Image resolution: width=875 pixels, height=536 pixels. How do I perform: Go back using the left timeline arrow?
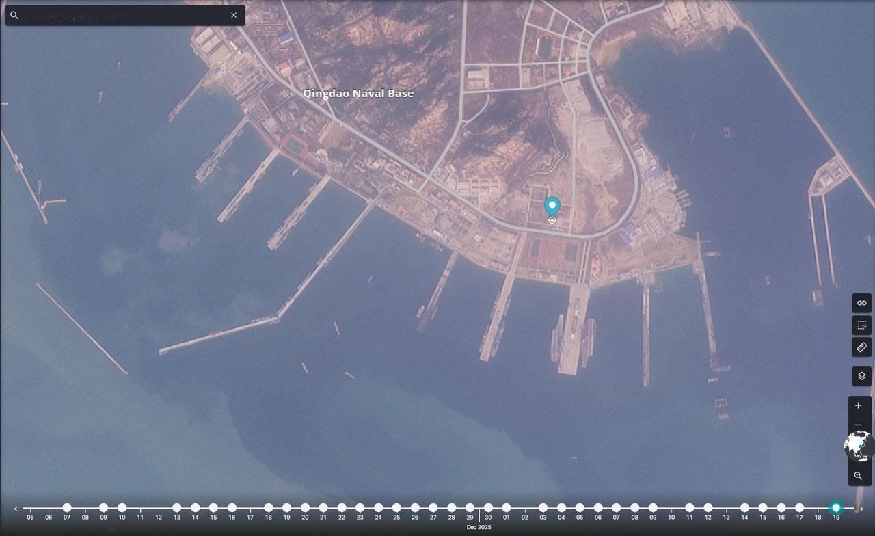15,508
